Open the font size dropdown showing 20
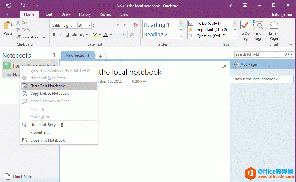 pos(90,25)
